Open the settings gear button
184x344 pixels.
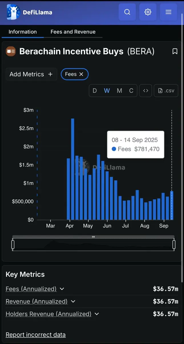point(148,12)
